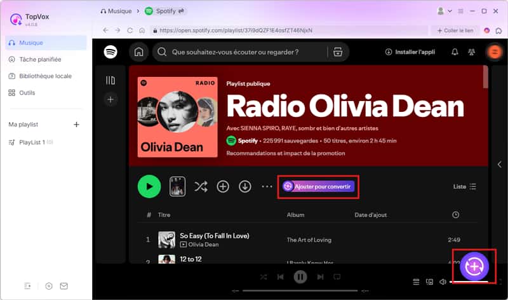Go to Spotify home button
Screen dimensions: 508x300
[138, 52]
